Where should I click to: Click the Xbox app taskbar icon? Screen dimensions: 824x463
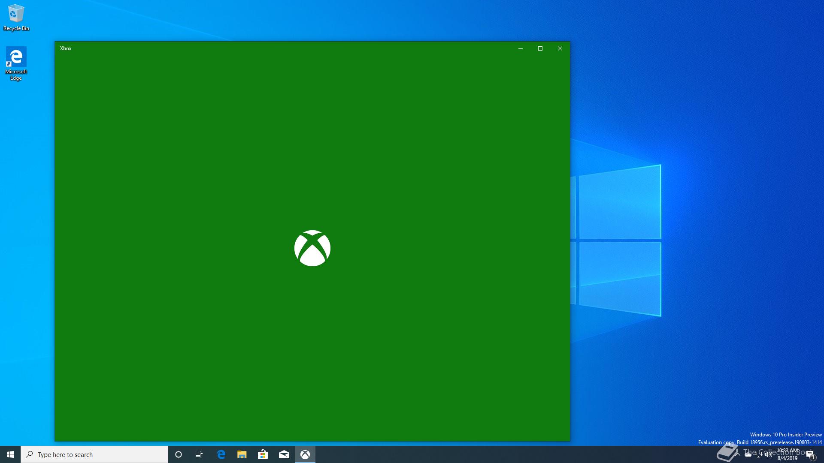tap(305, 454)
